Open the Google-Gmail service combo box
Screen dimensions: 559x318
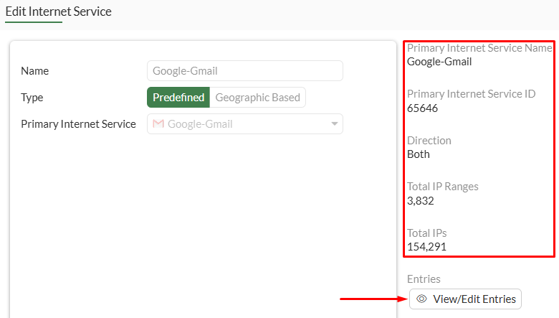[x=244, y=123]
